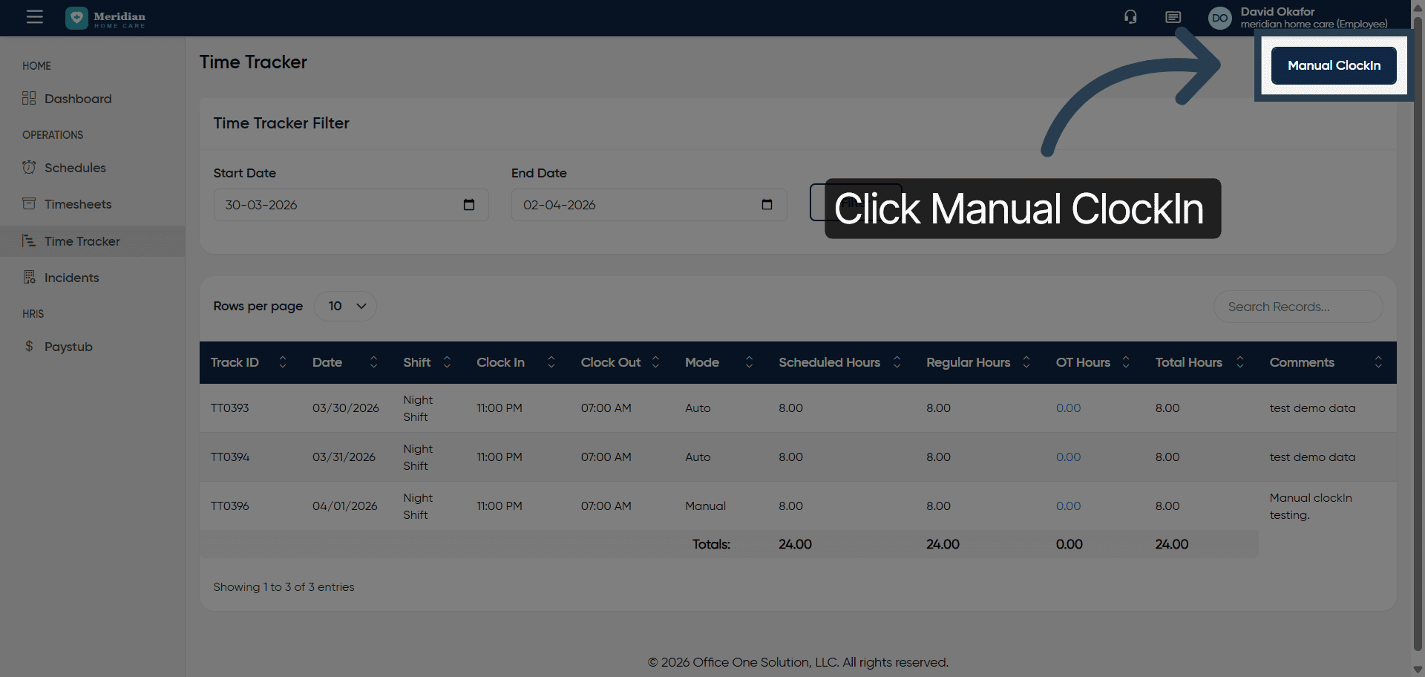Viewport: 1425px width, 677px height.
Task: Go to Dashboard in sidebar
Action: click(78, 99)
